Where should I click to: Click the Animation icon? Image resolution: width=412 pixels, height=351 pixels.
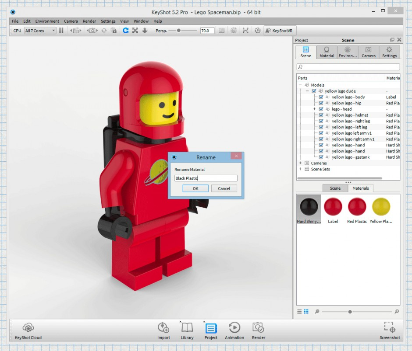pyautogui.click(x=234, y=328)
